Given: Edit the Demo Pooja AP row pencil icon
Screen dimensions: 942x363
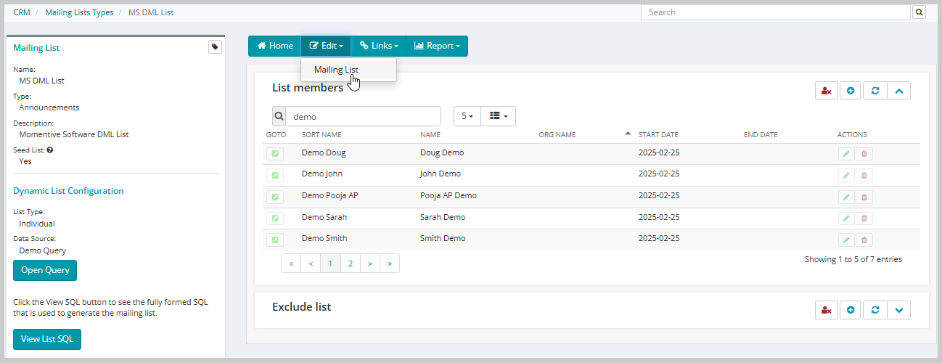Looking at the screenshot, I should (x=846, y=197).
